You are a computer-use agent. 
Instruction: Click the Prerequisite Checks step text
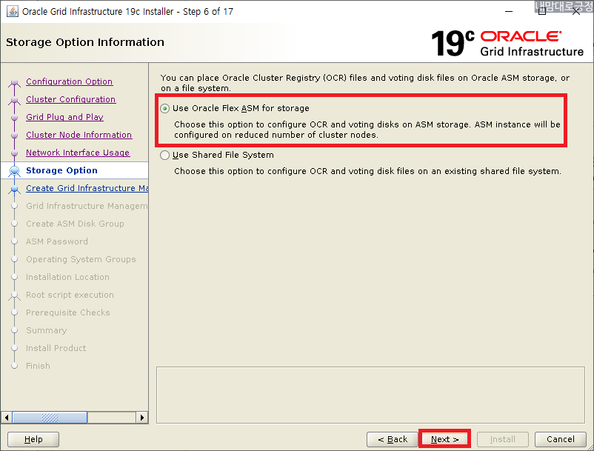pos(68,313)
